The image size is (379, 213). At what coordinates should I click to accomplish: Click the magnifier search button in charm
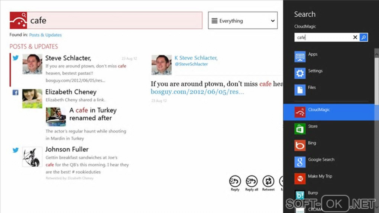[363, 37]
